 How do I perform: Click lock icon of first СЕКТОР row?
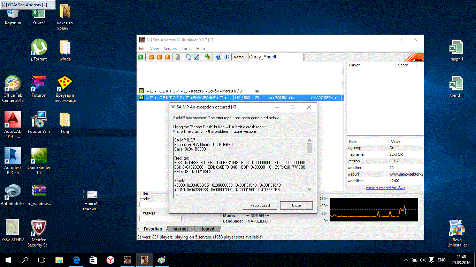[141, 91]
